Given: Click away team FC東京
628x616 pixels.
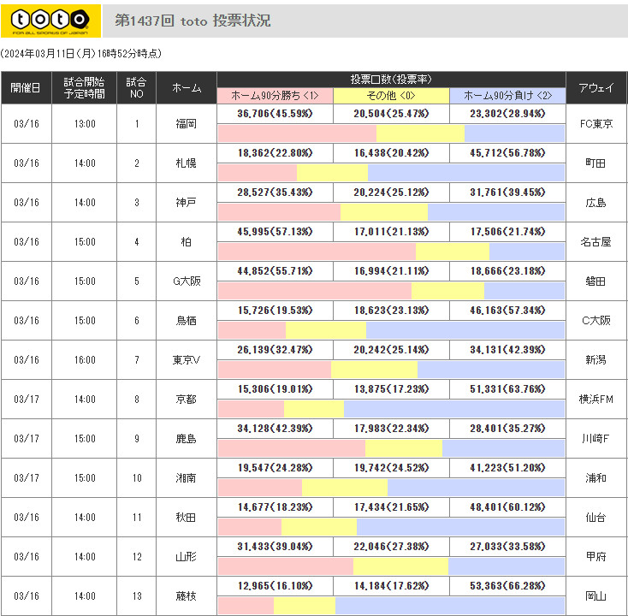Looking at the screenshot, I should coord(595,124).
